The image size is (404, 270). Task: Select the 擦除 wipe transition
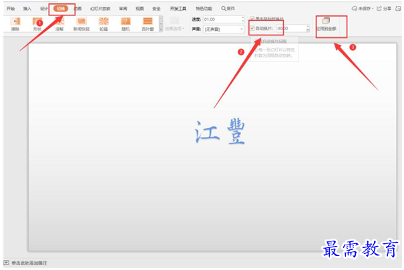click(15, 24)
